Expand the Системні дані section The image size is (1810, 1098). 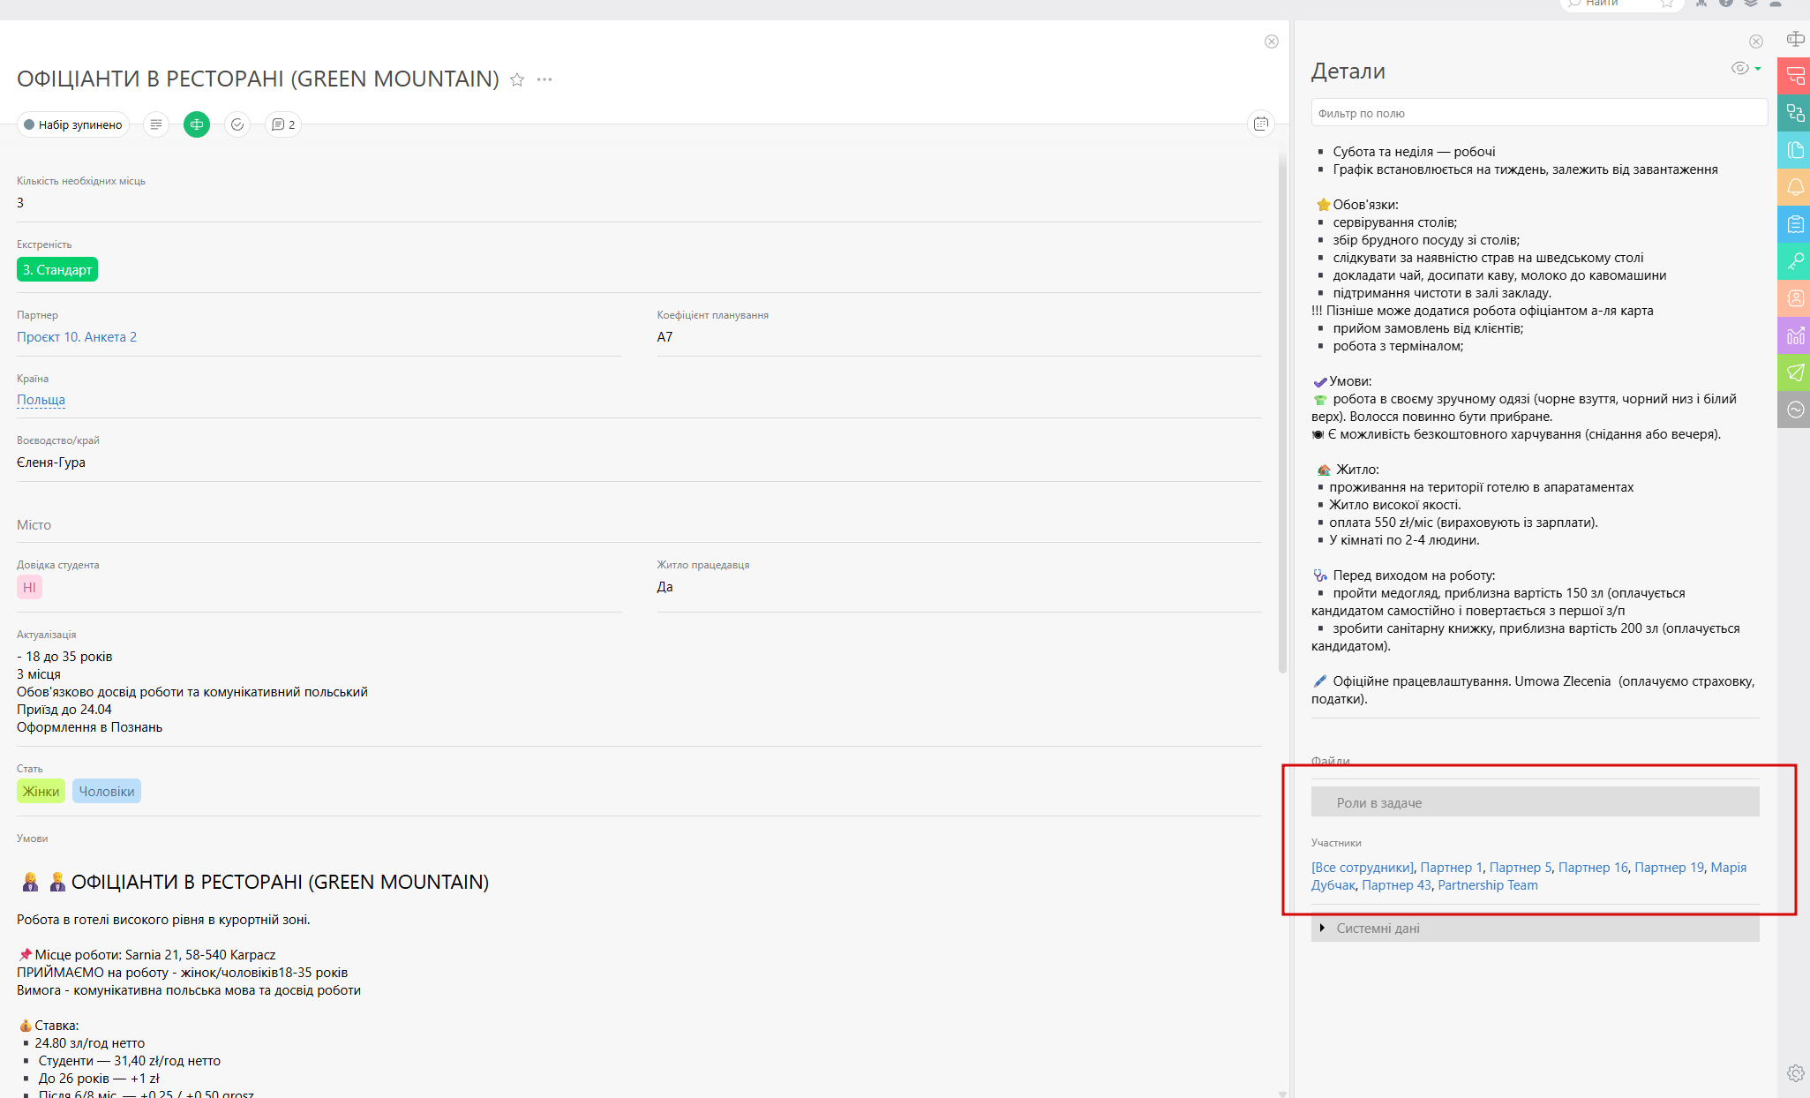click(1377, 928)
